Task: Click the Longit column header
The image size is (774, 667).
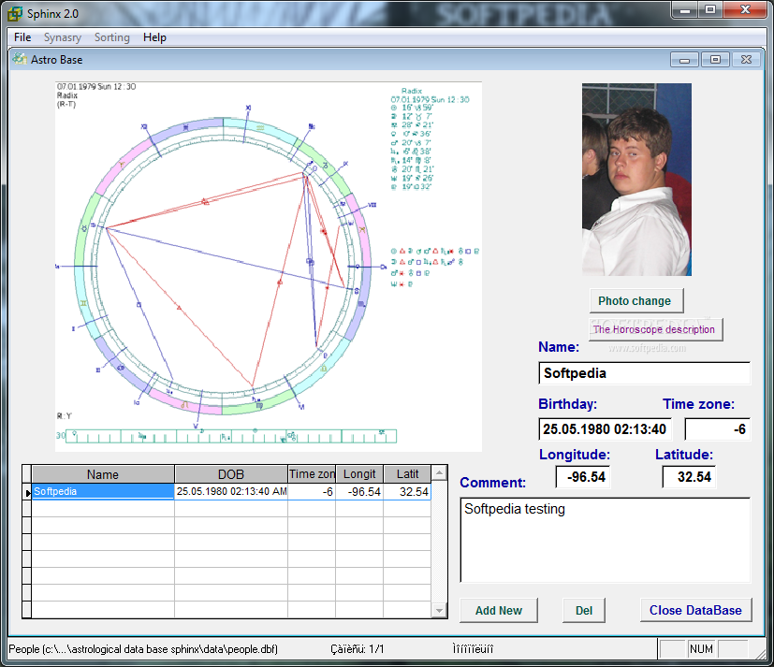Action: tap(359, 474)
